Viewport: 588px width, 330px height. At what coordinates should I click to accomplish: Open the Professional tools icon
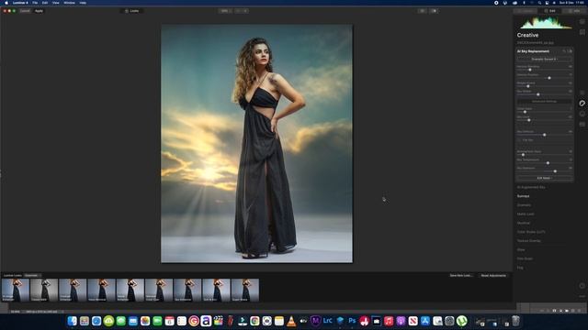pos(582,124)
